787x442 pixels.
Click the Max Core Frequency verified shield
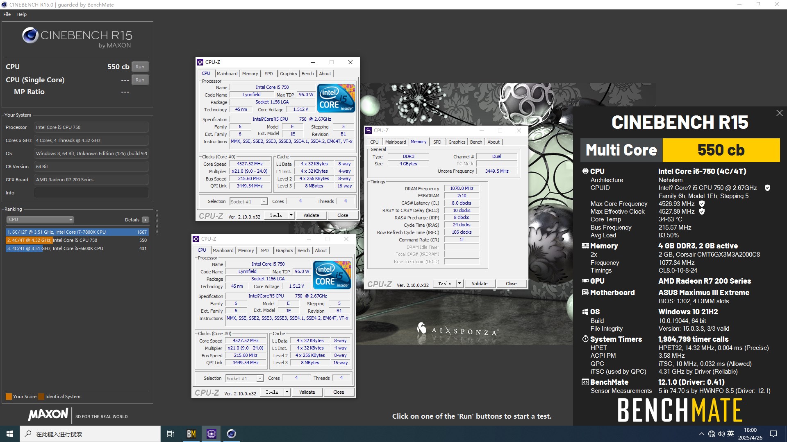(702, 204)
